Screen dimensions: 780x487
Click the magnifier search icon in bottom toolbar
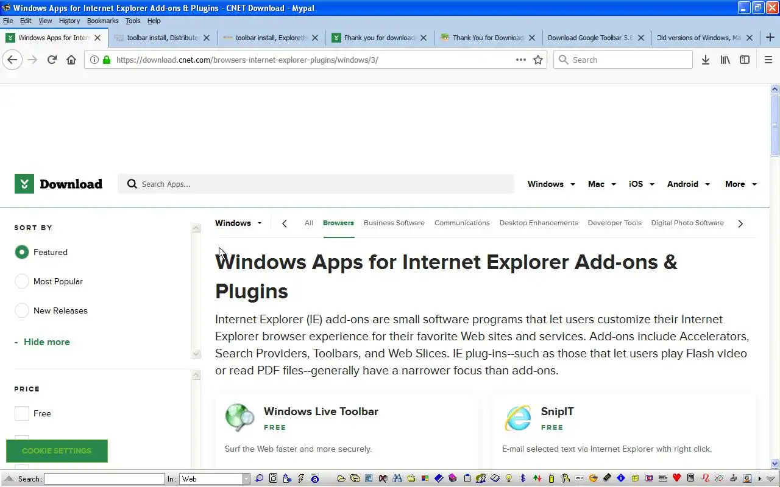tap(260, 478)
